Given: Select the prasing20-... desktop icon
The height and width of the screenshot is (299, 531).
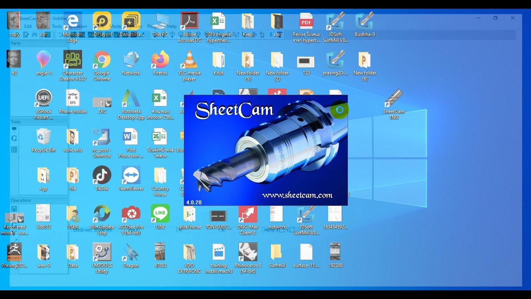Looking at the screenshot, I should click(x=335, y=63).
